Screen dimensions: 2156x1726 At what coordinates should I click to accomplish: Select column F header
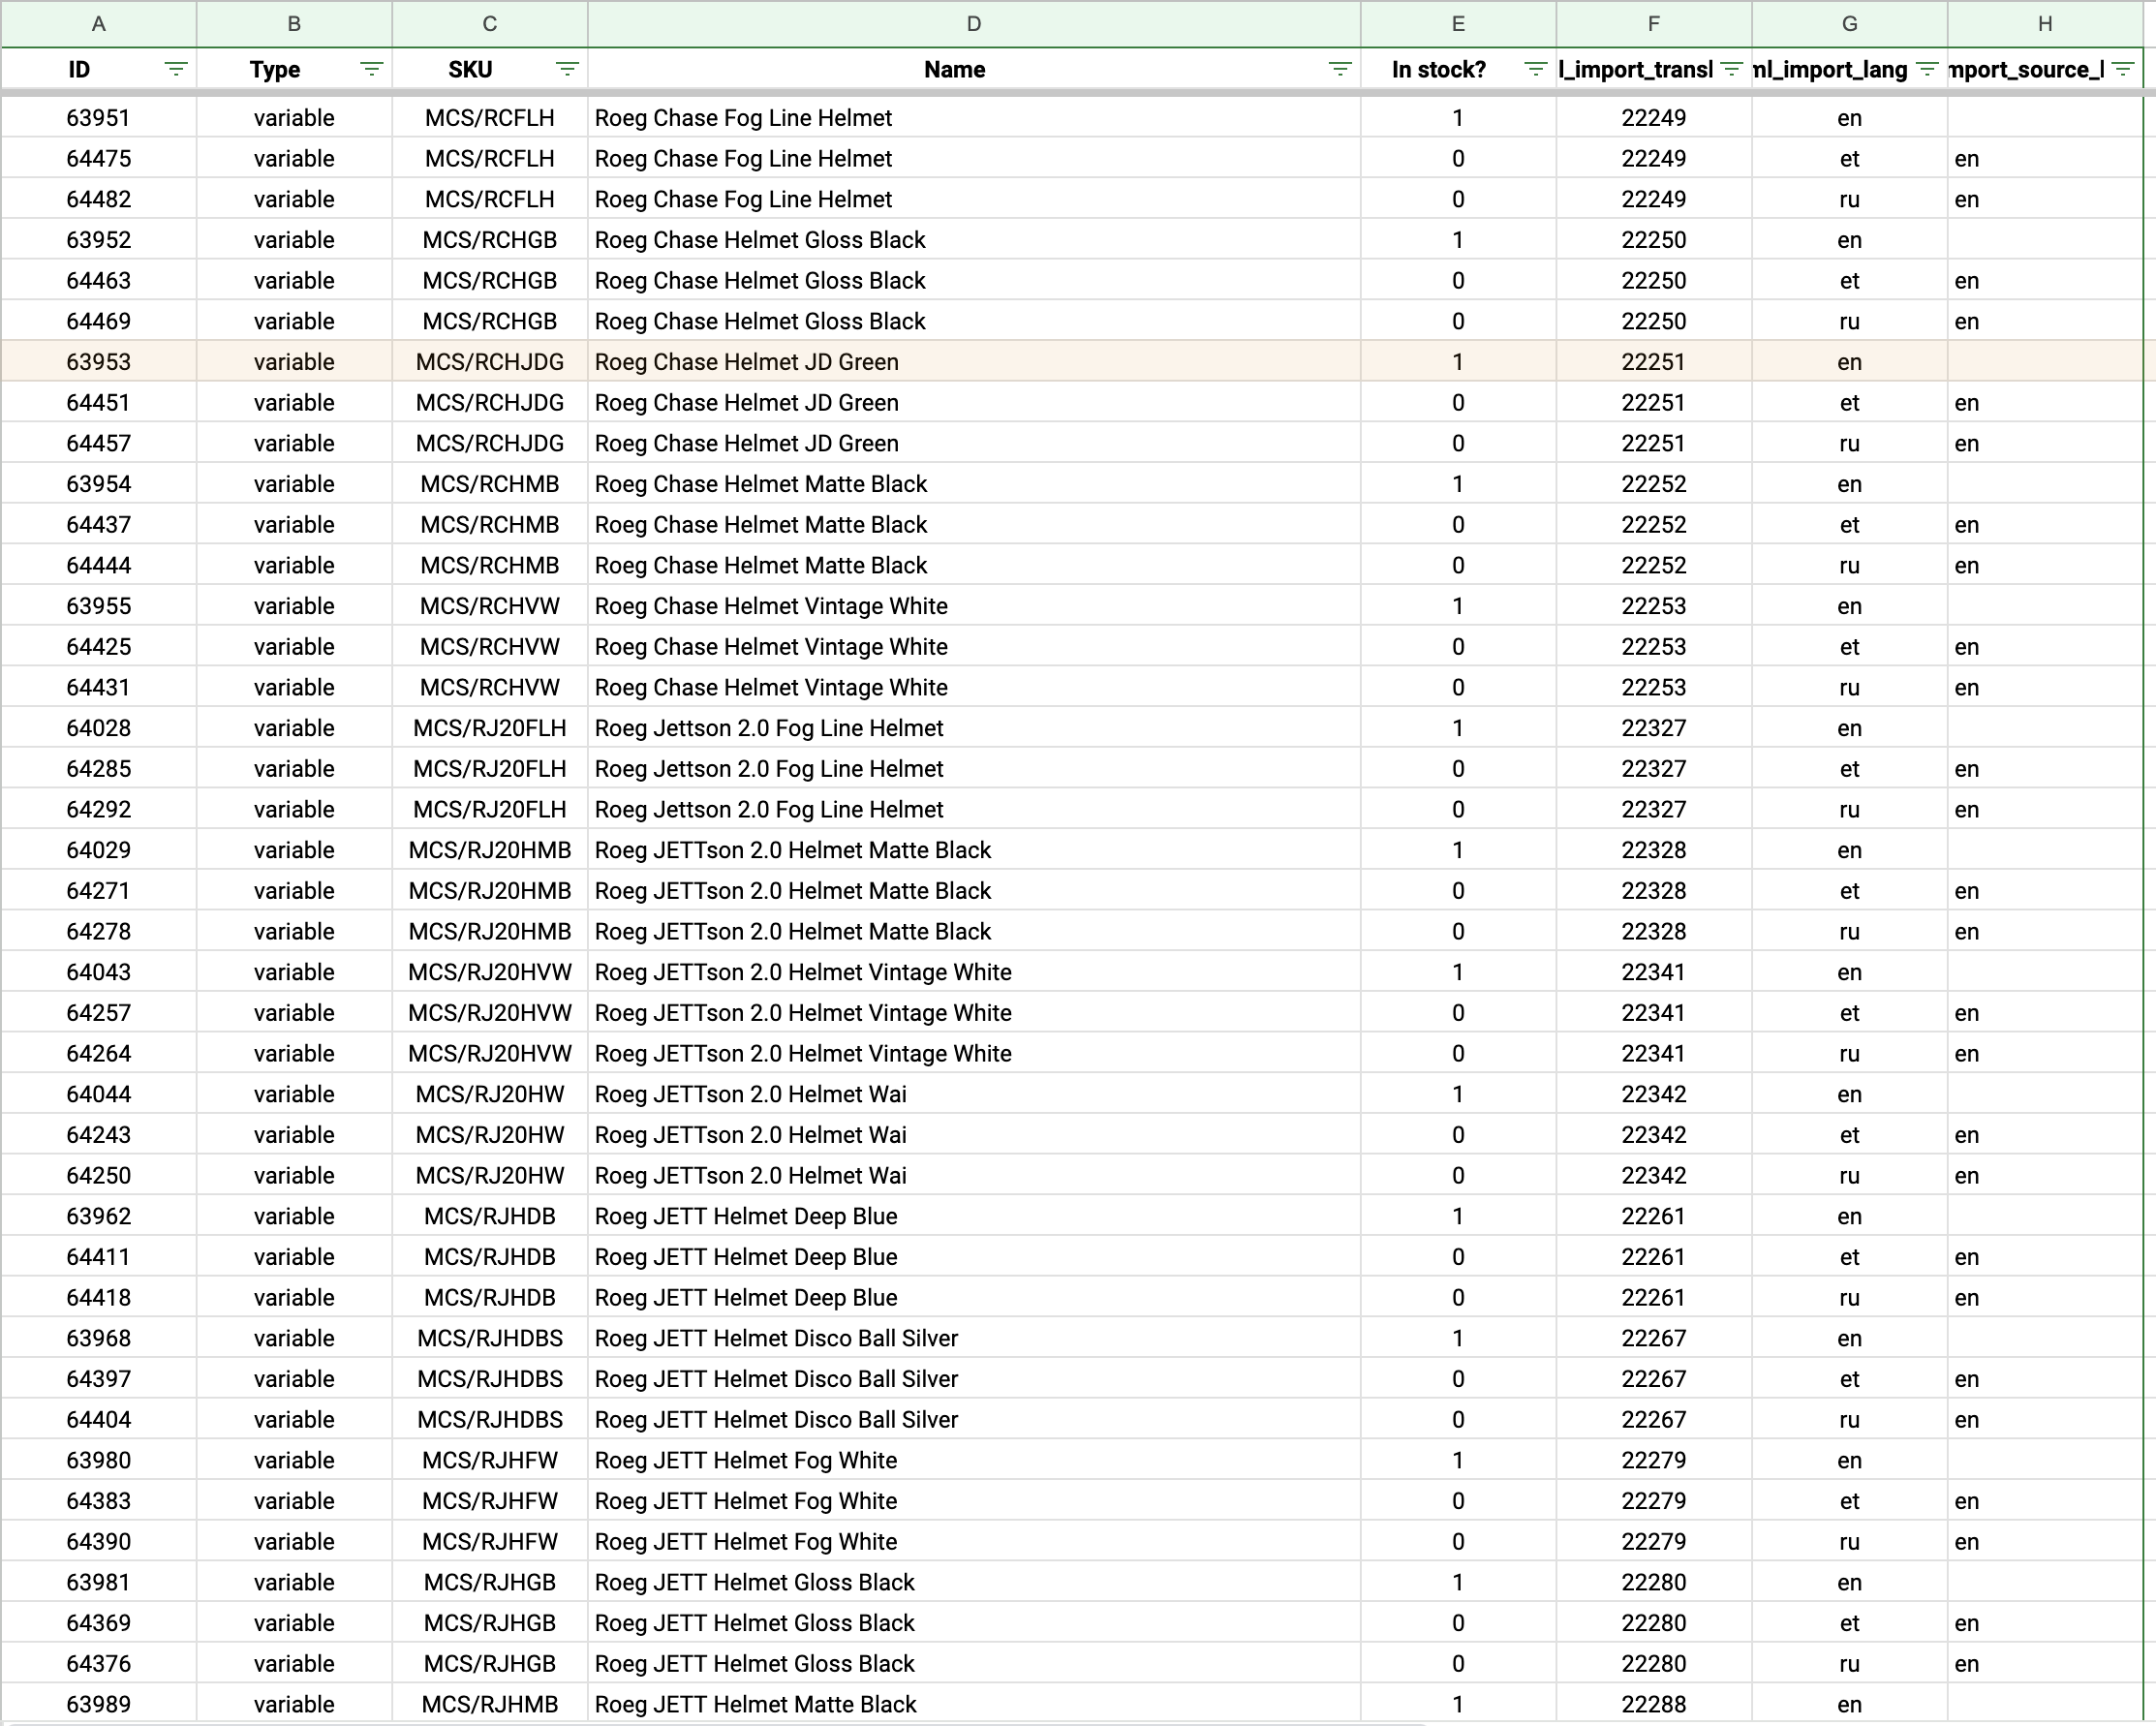coord(1654,24)
